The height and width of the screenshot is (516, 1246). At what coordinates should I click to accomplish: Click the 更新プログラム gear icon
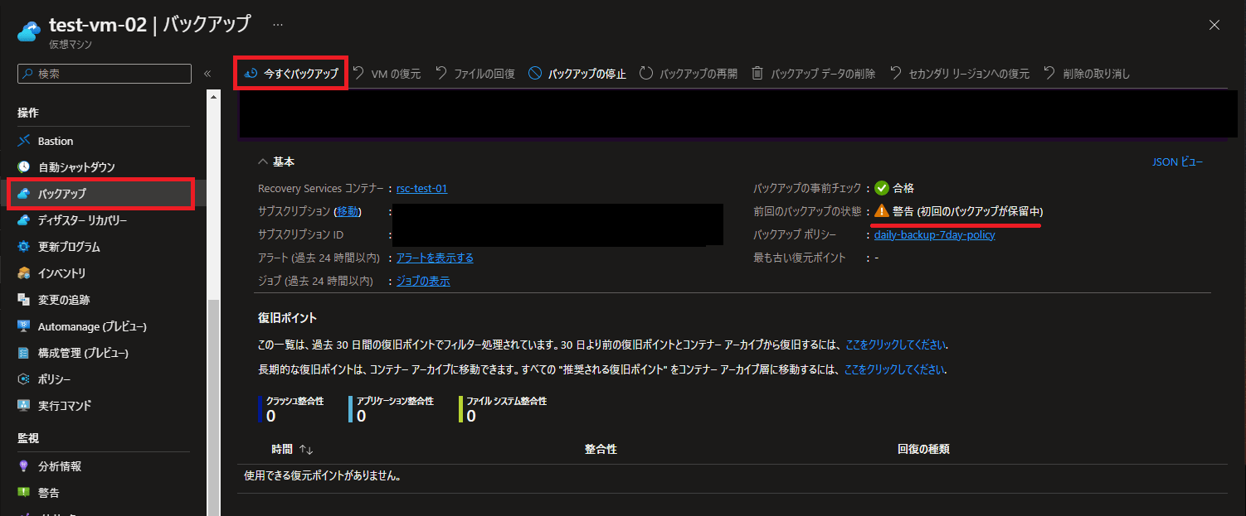tap(24, 247)
